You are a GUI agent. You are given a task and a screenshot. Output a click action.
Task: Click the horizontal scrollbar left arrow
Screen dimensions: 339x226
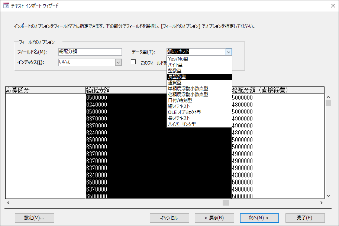(8, 203)
